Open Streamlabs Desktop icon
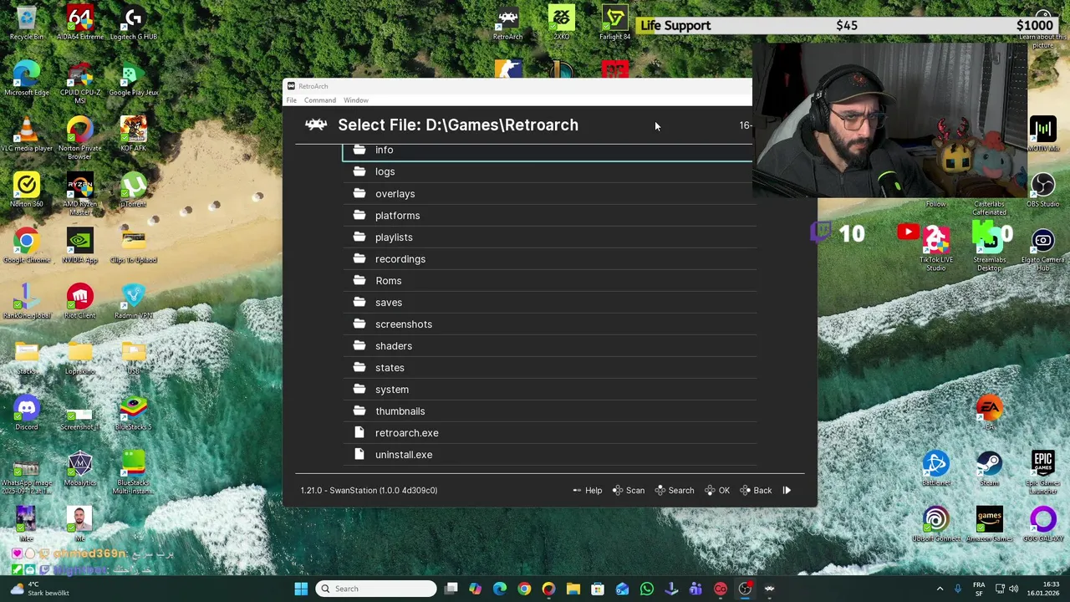The width and height of the screenshot is (1070, 602). (x=990, y=249)
